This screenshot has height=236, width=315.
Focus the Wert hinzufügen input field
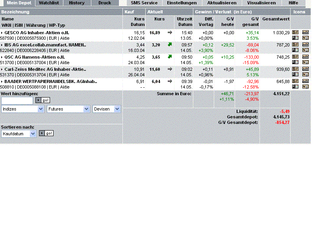(17, 101)
